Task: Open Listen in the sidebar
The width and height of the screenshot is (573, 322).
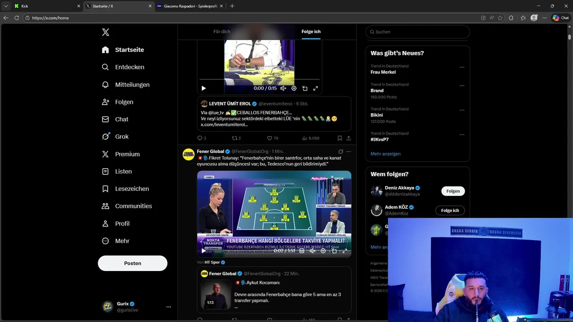Action: [x=117, y=171]
